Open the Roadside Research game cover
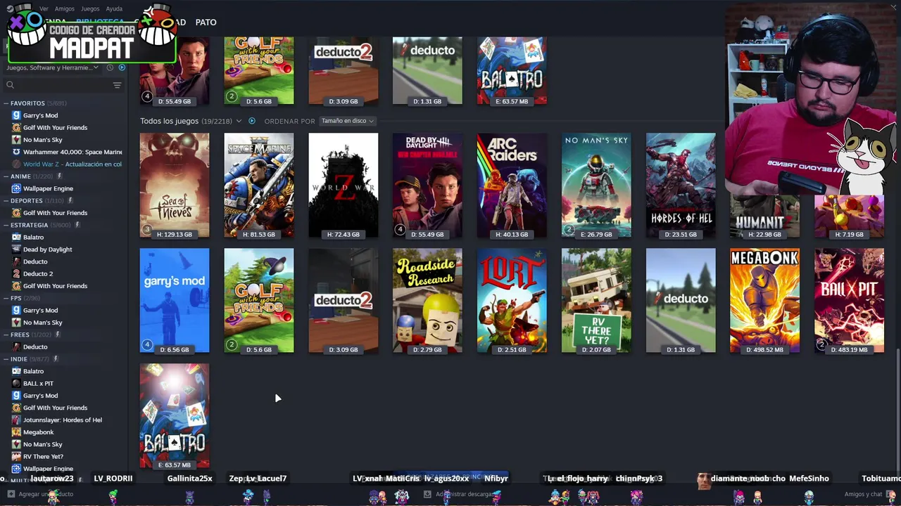 coord(428,301)
